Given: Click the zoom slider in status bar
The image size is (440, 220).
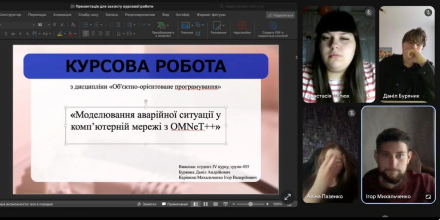Looking at the screenshot, I should [x=251, y=204].
